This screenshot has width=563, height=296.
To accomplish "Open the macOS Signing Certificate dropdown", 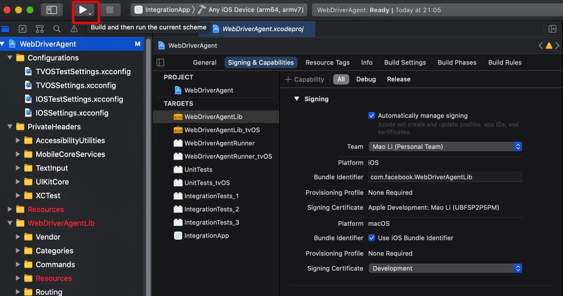I will pos(445,268).
